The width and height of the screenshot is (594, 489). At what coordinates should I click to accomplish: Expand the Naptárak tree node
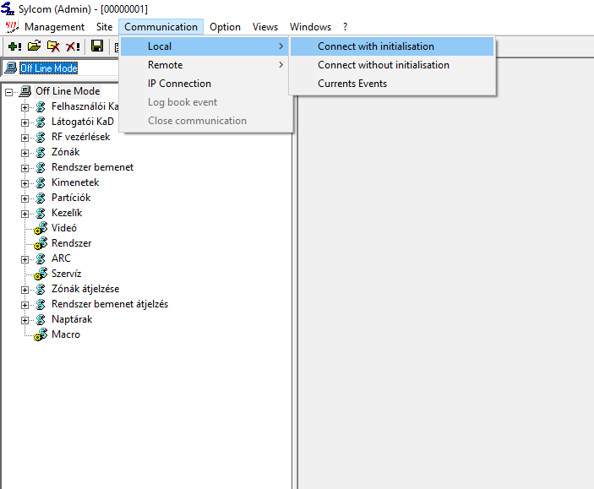point(25,319)
